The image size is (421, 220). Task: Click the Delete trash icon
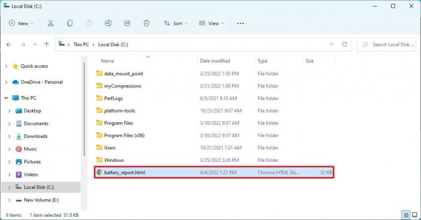coord(146,23)
